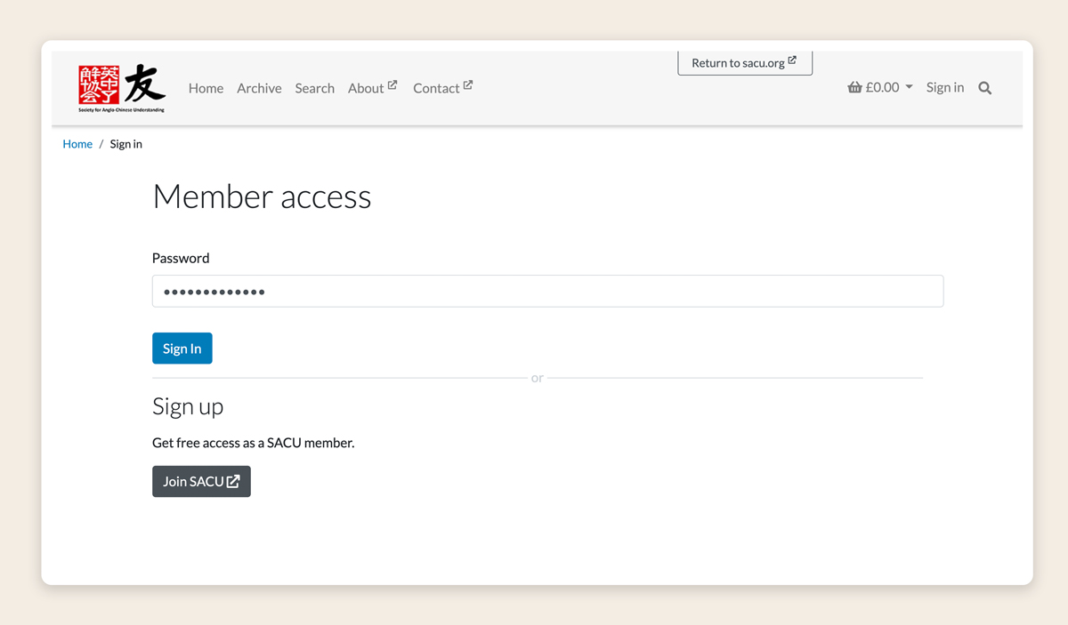
Task: Click the external-link icon inside Join SACU
Action: (x=233, y=481)
